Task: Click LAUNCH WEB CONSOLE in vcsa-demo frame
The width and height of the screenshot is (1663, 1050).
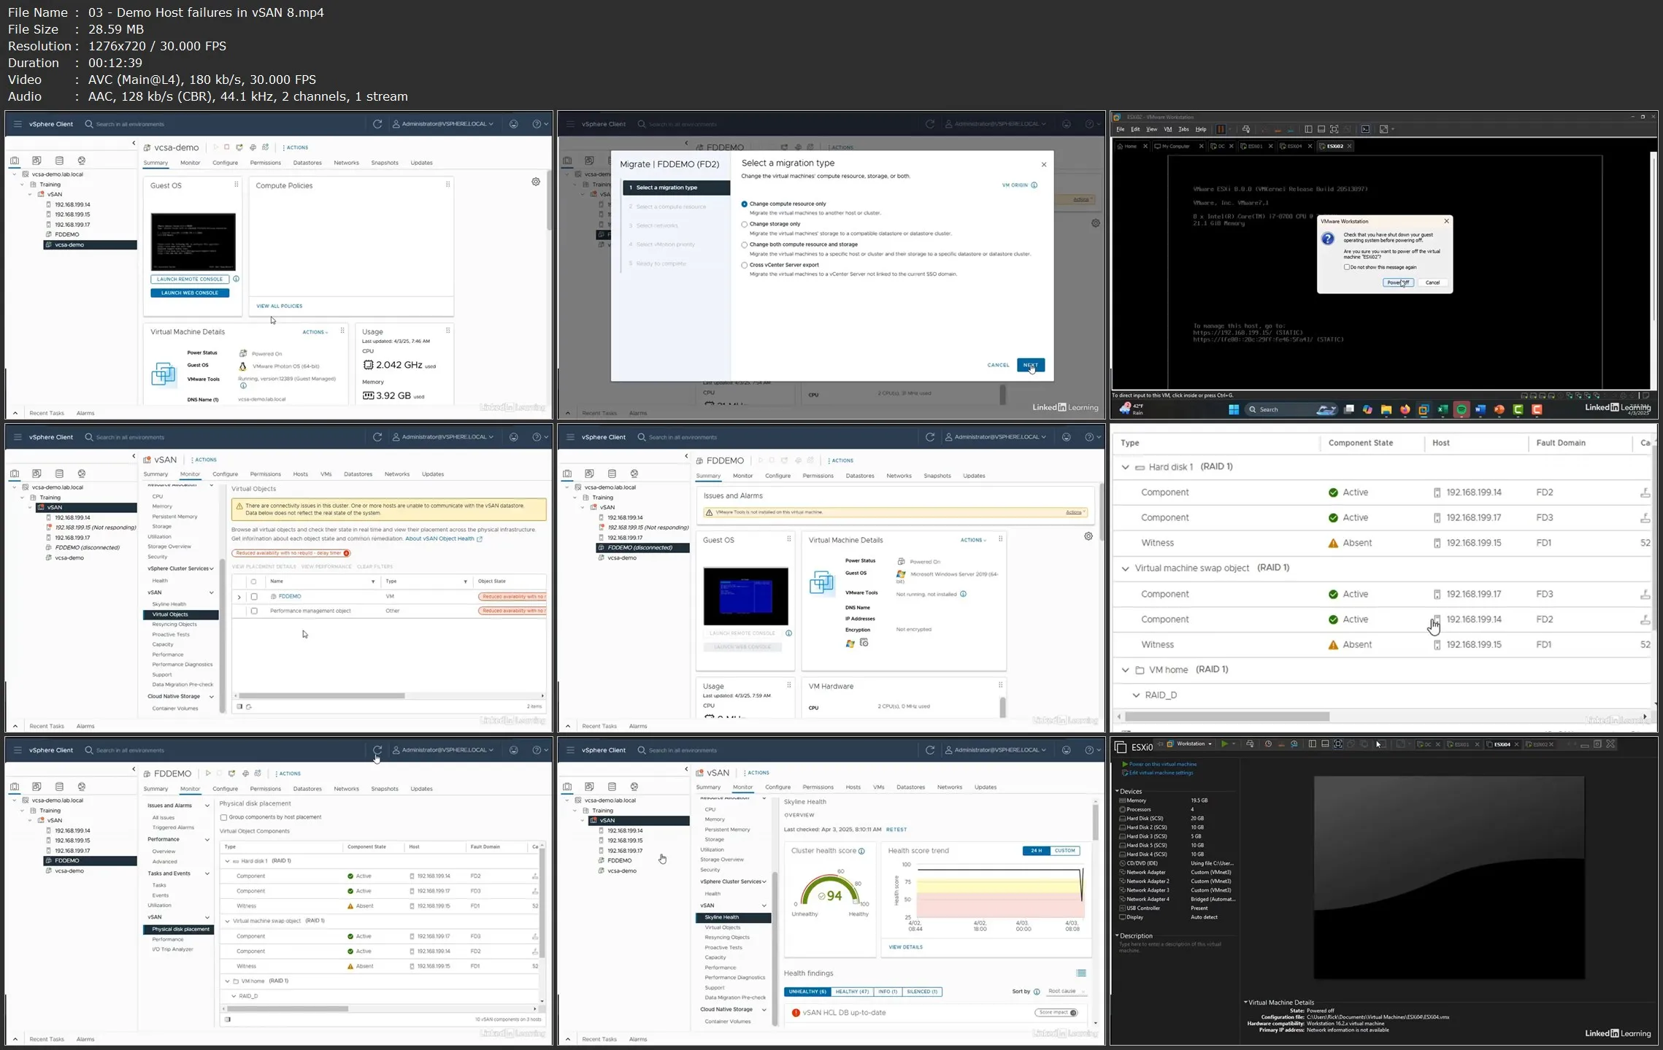Action: point(190,293)
